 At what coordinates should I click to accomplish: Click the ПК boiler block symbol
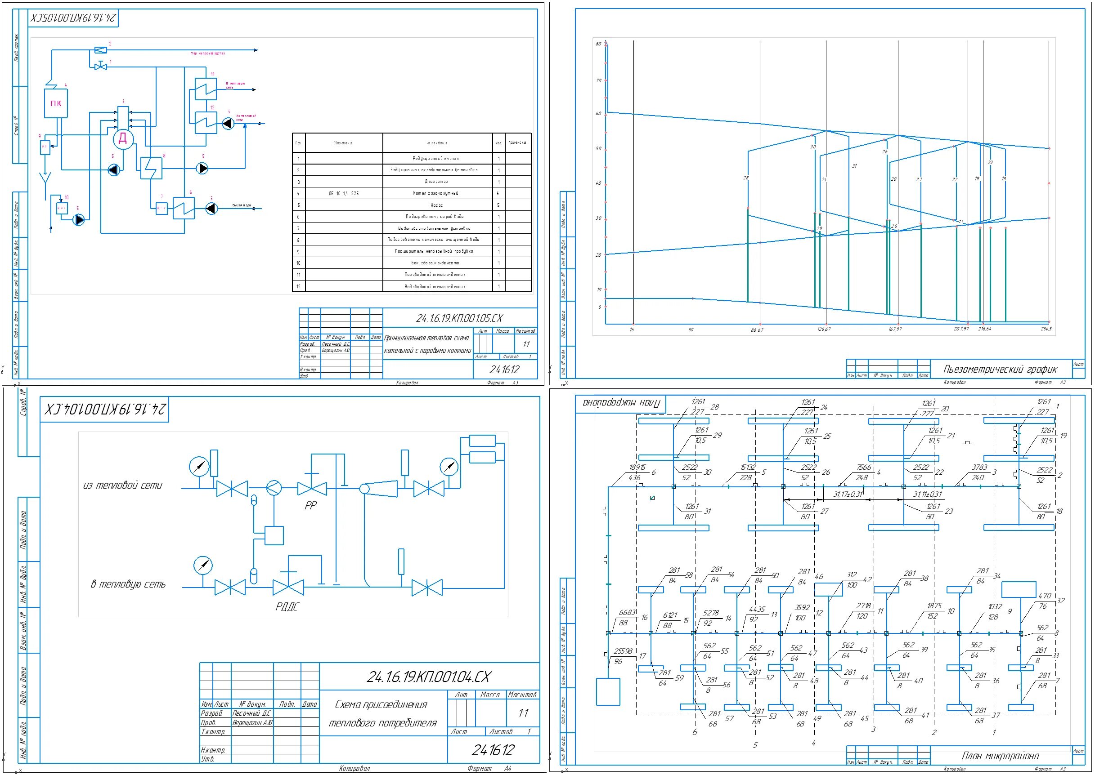(56, 103)
